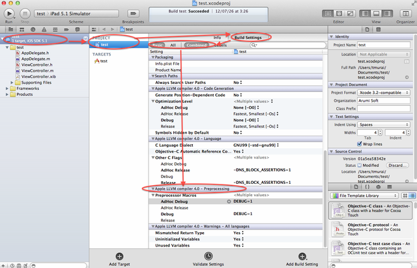The width and height of the screenshot is (417, 268).
Task: Open the related files menu in jump bar
Action: [94, 29]
